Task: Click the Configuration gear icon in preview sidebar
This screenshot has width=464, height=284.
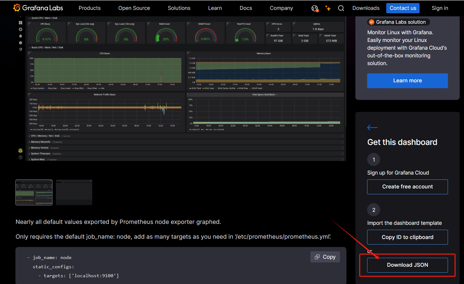Action: [x=20, y=43]
